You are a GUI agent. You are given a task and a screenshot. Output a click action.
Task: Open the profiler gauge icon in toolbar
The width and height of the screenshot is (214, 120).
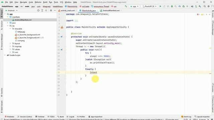pos(180,6)
